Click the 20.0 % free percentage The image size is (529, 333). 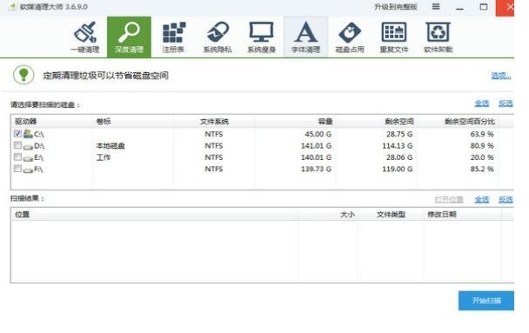tap(482, 157)
